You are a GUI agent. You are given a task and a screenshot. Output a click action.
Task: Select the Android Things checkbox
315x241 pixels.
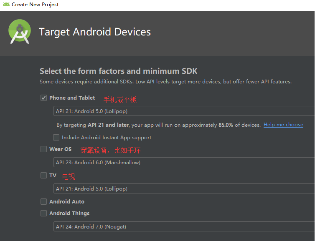(43, 213)
